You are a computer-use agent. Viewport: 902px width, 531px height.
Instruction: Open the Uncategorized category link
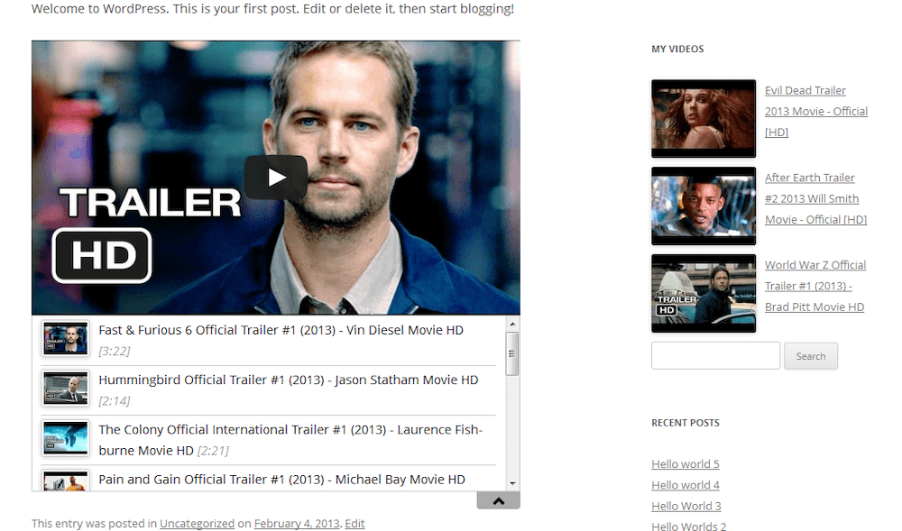[197, 523]
